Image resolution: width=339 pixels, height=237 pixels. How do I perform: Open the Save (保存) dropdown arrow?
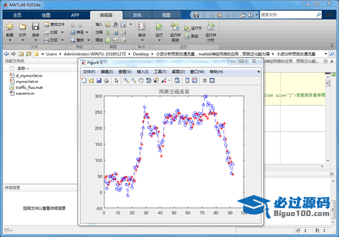[36, 40]
